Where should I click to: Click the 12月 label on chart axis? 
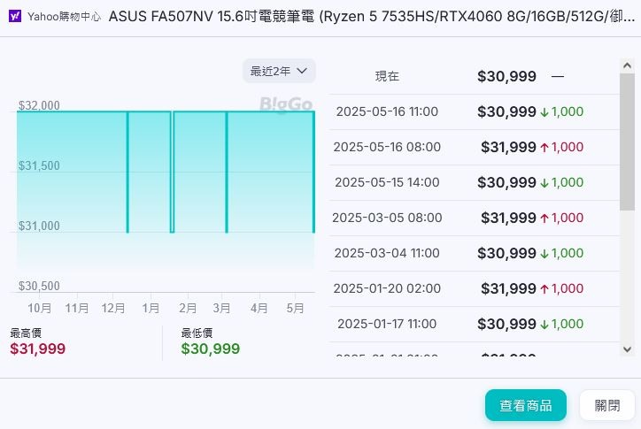click(x=113, y=308)
